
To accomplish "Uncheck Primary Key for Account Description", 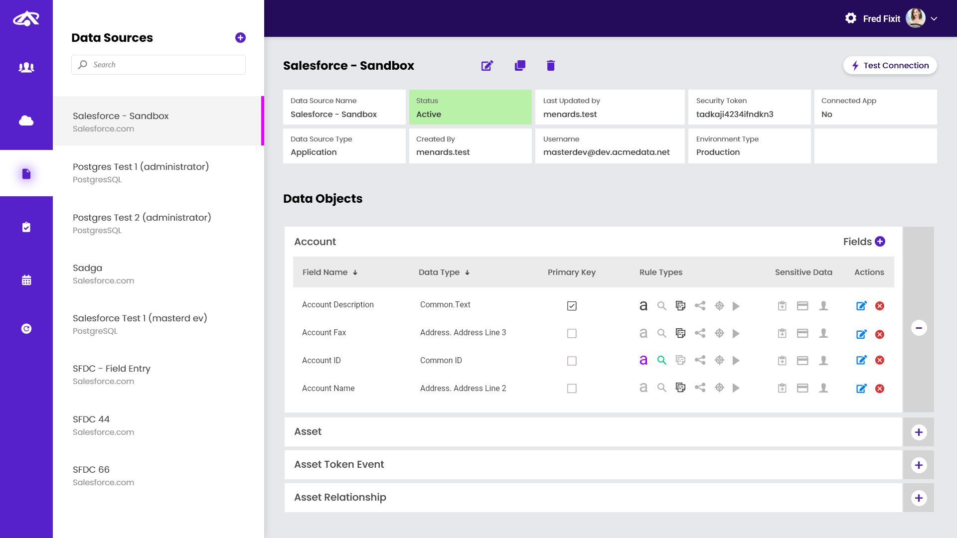I will 572,306.
